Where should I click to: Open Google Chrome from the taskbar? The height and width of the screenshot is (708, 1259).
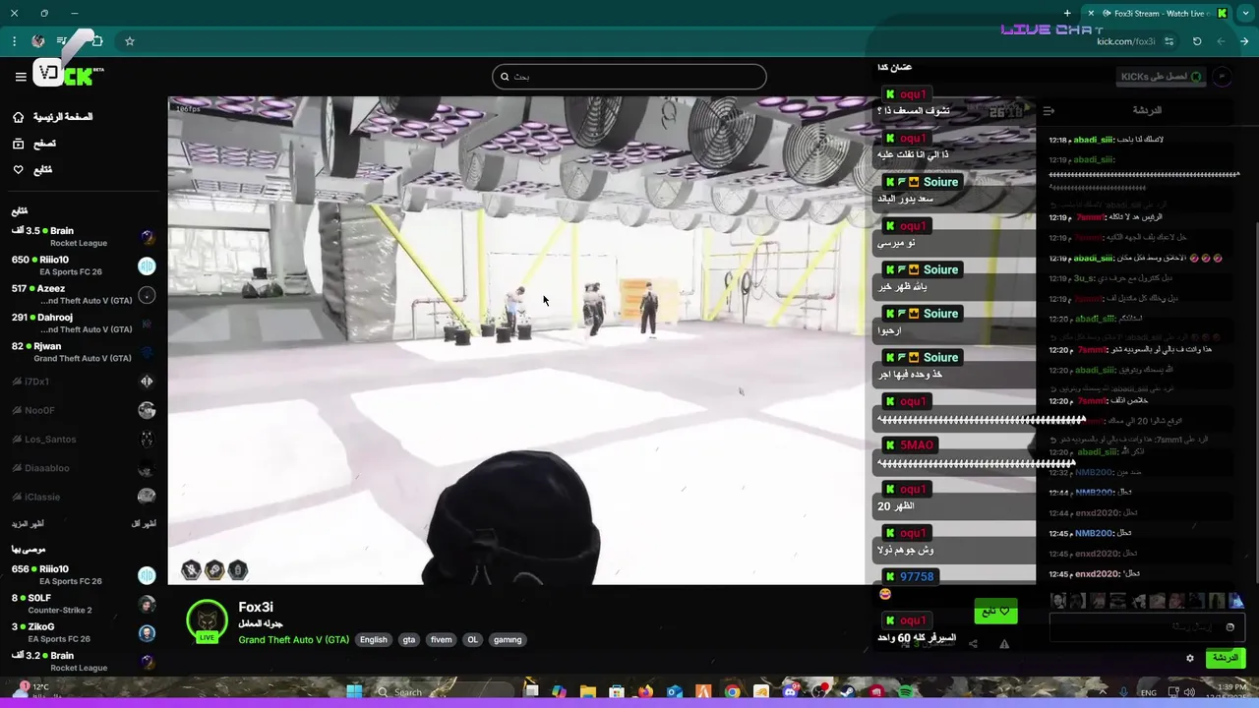(733, 692)
